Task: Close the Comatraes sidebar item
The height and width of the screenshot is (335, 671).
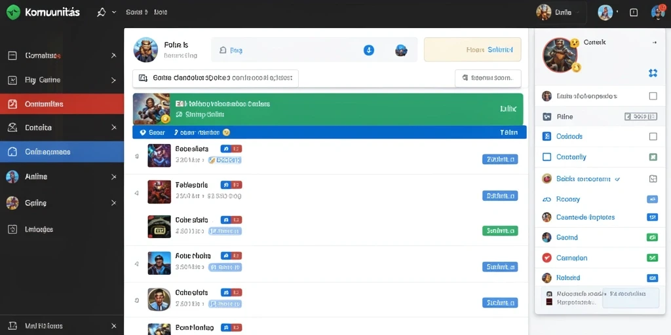Action: [113, 56]
